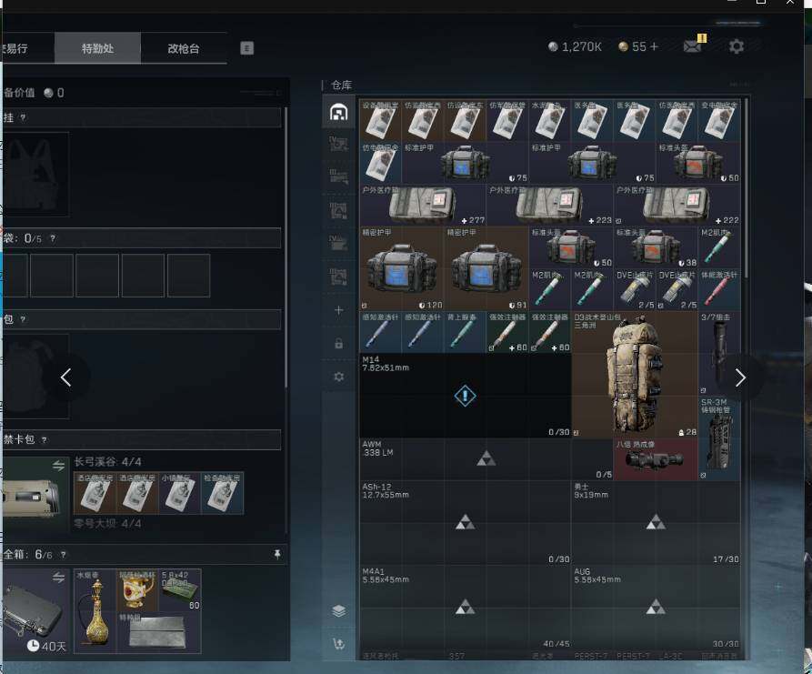Select the metal plate item in safe box
Screen dimensions: 812x674
tap(159, 632)
